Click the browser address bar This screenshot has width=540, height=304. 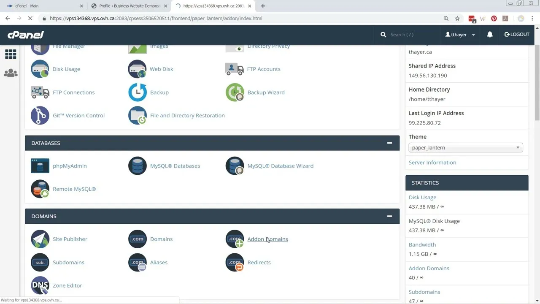tap(240, 19)
